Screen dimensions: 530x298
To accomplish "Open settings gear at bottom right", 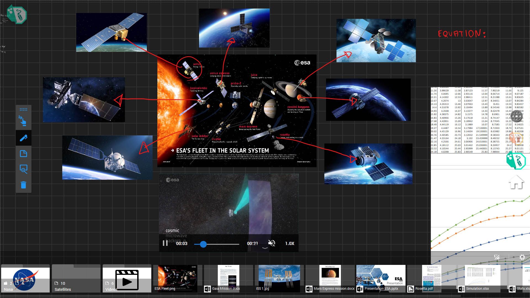I will pos(522,257).
